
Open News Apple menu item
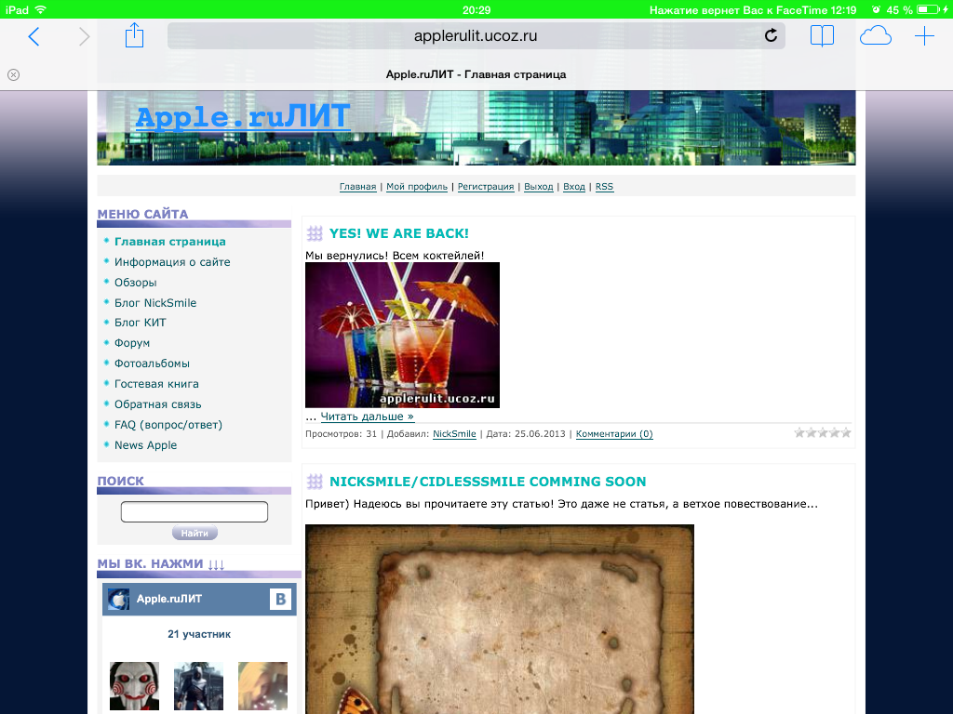(x=145, y=445)
